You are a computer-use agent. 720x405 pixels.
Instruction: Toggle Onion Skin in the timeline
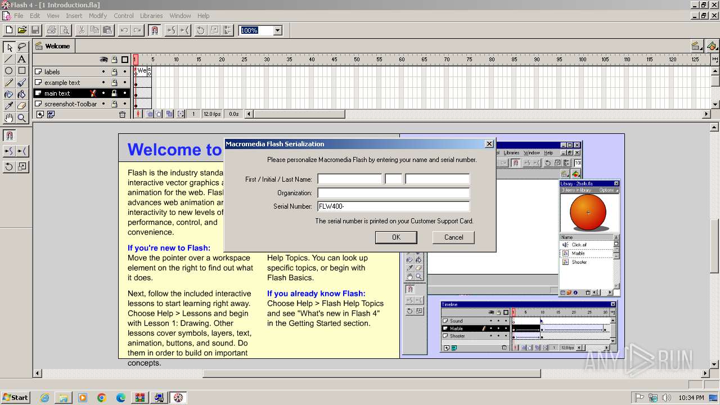point(150,114)
